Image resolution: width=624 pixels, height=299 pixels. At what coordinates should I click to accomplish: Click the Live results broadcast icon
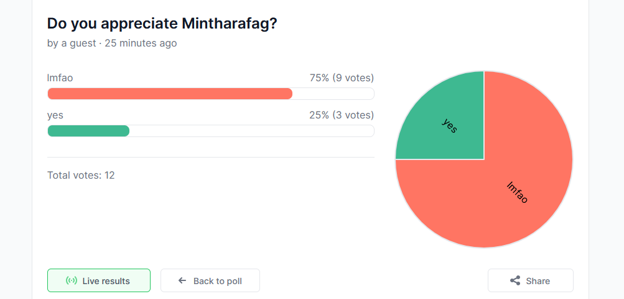click(x=72, y=281)
